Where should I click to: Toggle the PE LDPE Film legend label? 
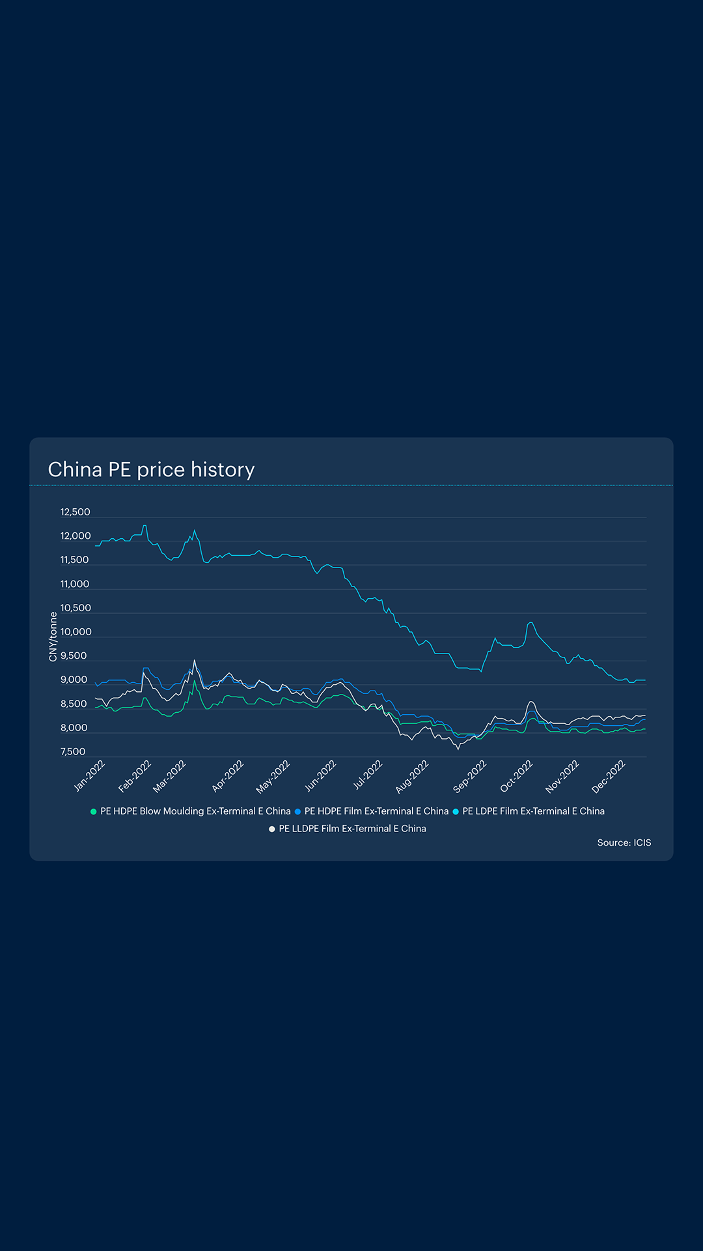tap(533, 811)
